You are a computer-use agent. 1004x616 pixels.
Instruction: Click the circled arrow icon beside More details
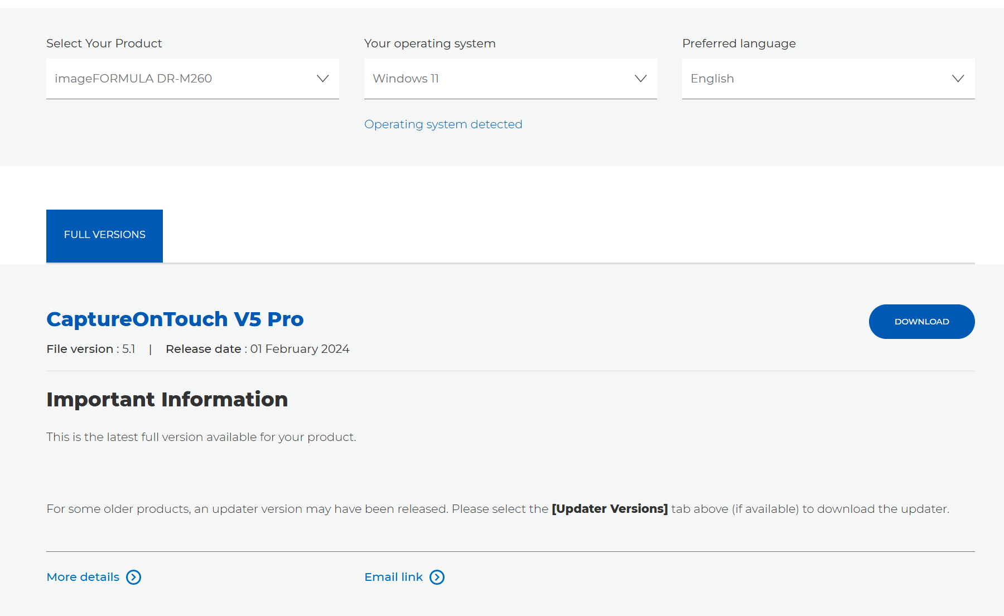[x=134, y=577]
